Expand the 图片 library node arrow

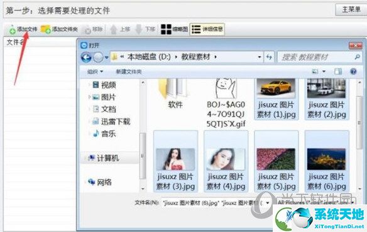pyautogui.click(x=89, y=97)
